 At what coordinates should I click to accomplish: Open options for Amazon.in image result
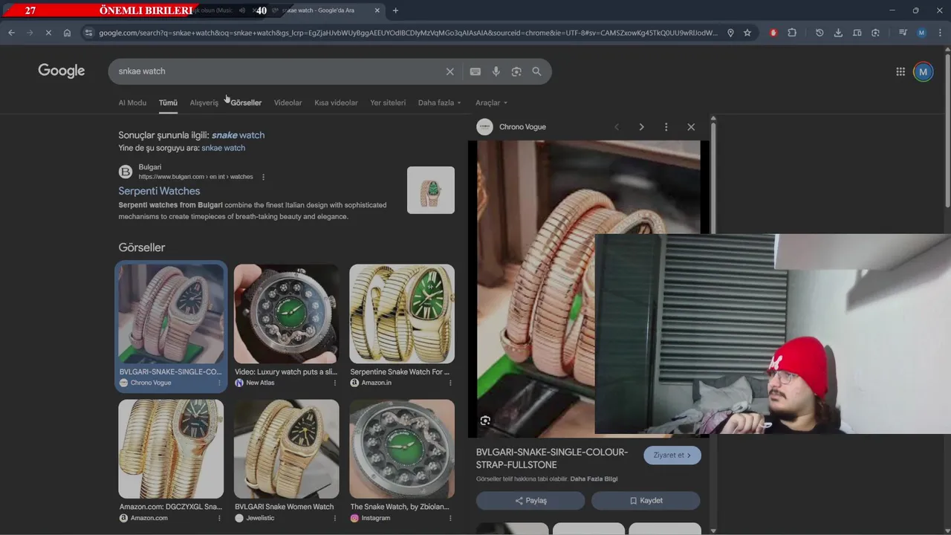tap(450, 383)
